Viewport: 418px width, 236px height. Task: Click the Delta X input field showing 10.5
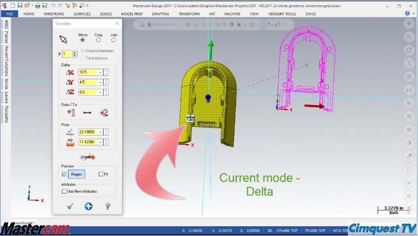coord(88,72)
